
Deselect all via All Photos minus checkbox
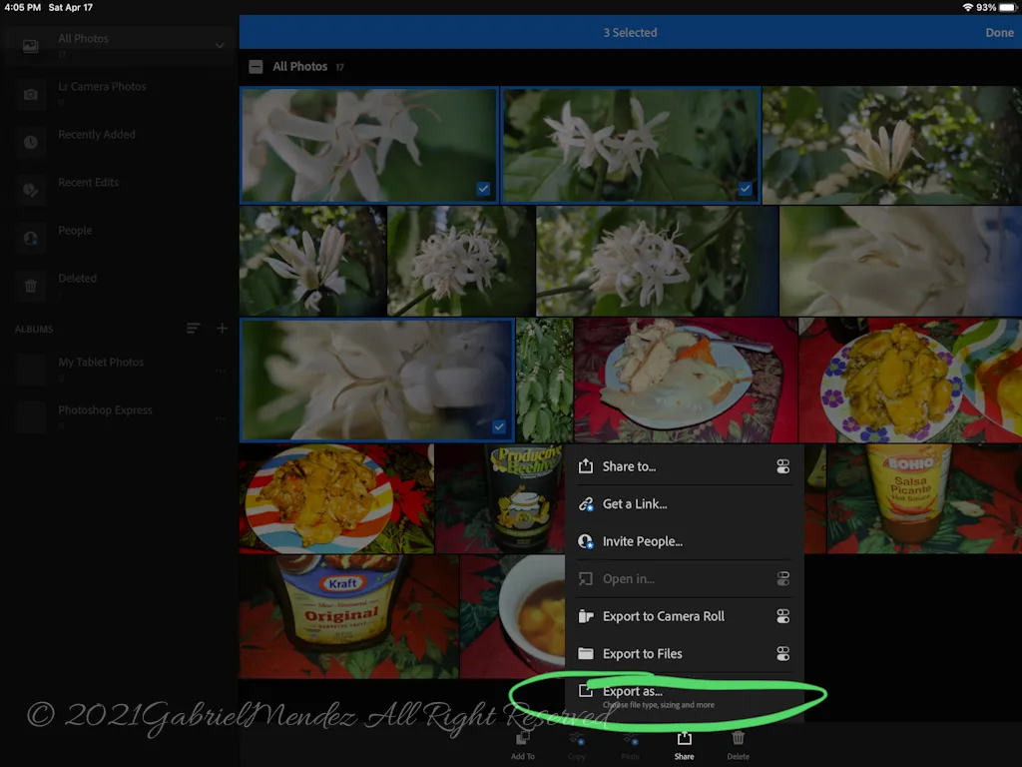point(256,67)
